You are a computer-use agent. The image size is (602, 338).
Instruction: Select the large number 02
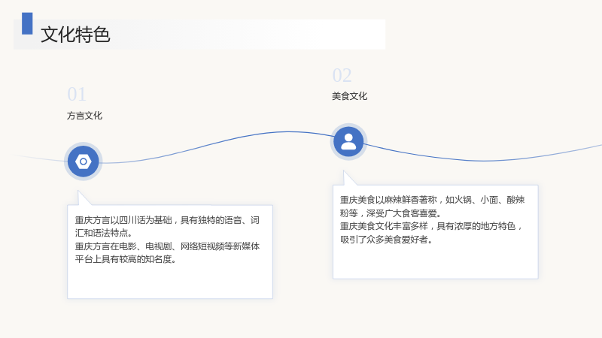pos(342,75)
